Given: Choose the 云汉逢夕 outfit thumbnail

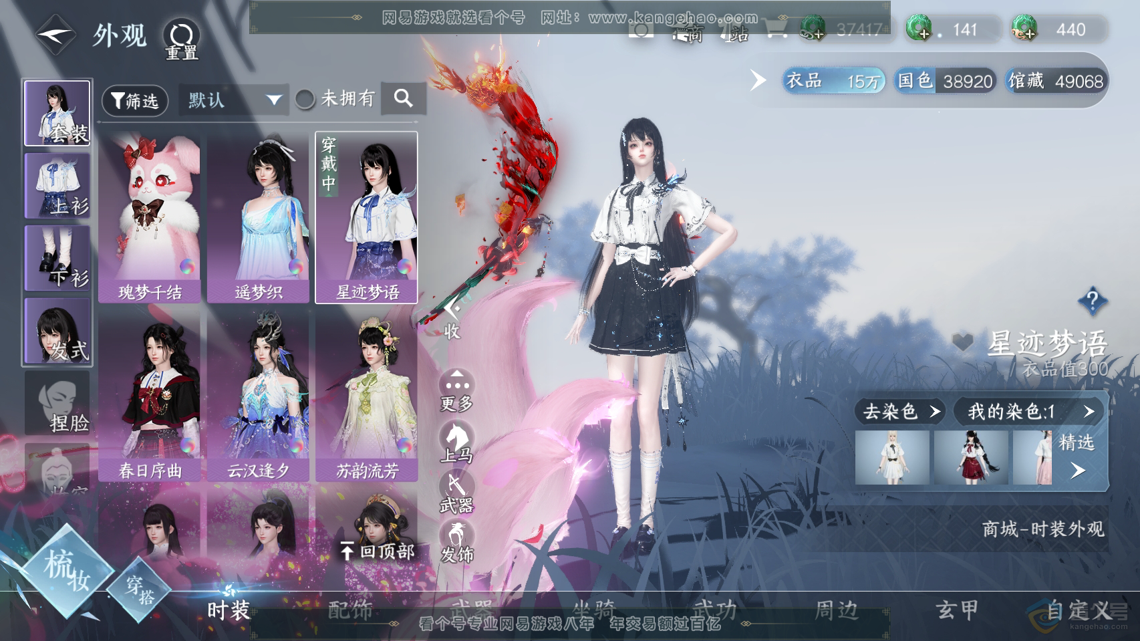Looking at the screenshot, I should coord(259,396).
